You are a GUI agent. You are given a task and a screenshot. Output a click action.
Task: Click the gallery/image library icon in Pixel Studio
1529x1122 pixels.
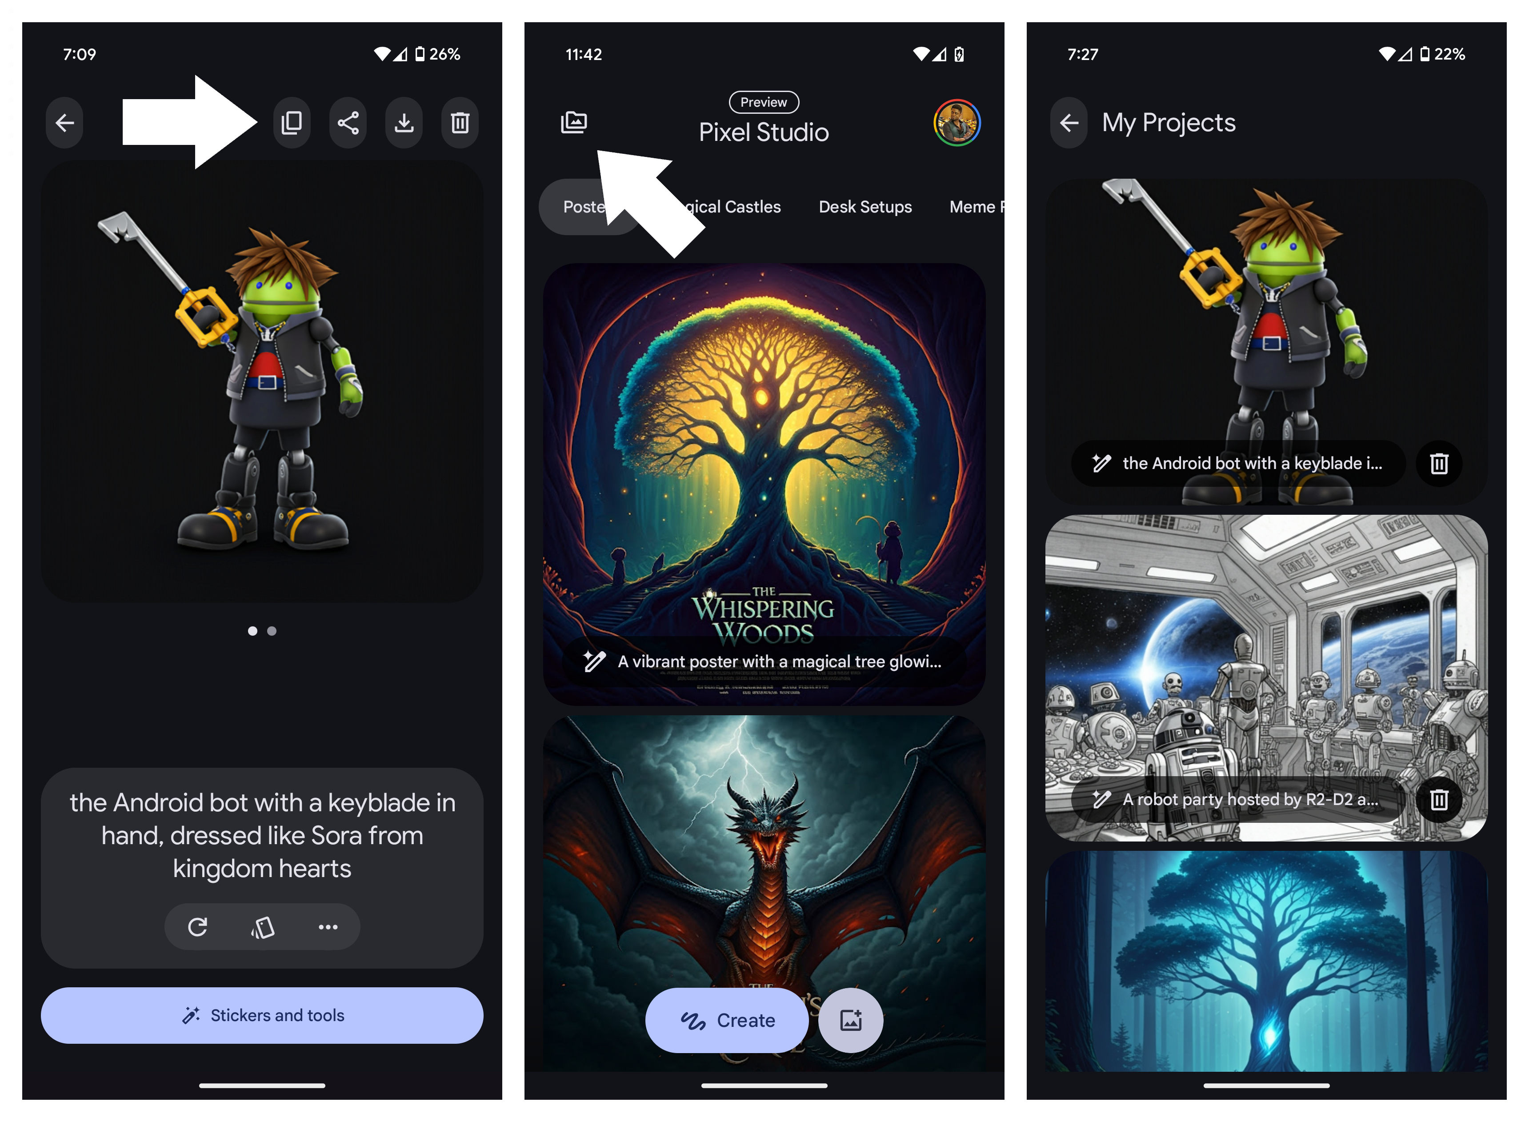pyautogui.click(x=575, y=120)
